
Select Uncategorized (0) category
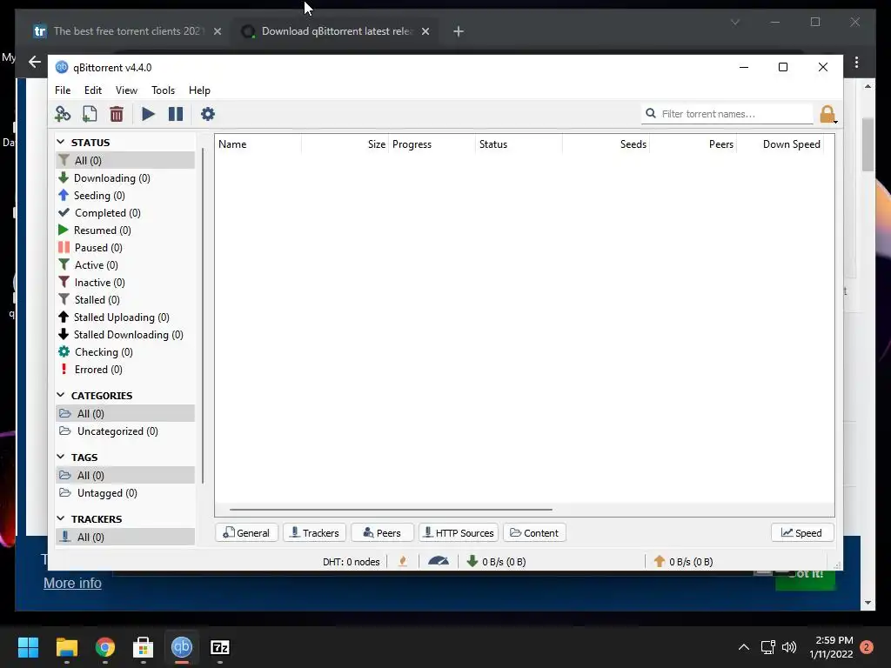[125, 431]
